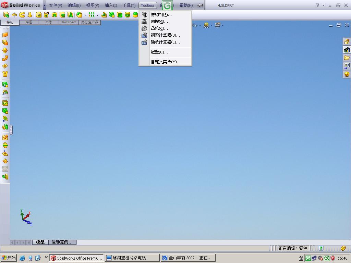Screen dimensions: 351x263
Task: Click the orange revolved surface icon
Action: tap(5, 50)
